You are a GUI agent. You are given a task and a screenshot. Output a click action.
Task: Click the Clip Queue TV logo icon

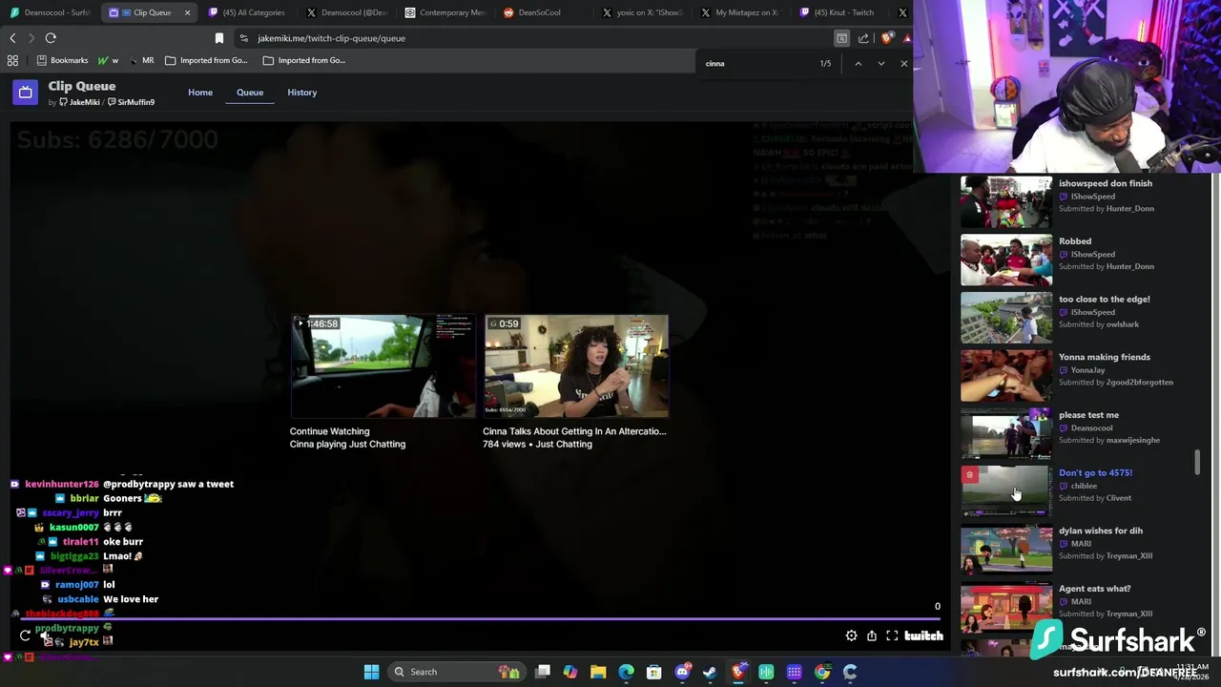coord(25,93)
